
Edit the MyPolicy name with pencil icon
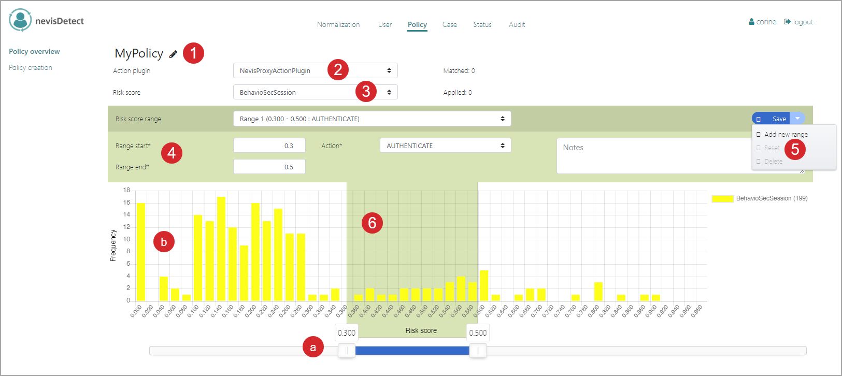[x=173, y=54]
